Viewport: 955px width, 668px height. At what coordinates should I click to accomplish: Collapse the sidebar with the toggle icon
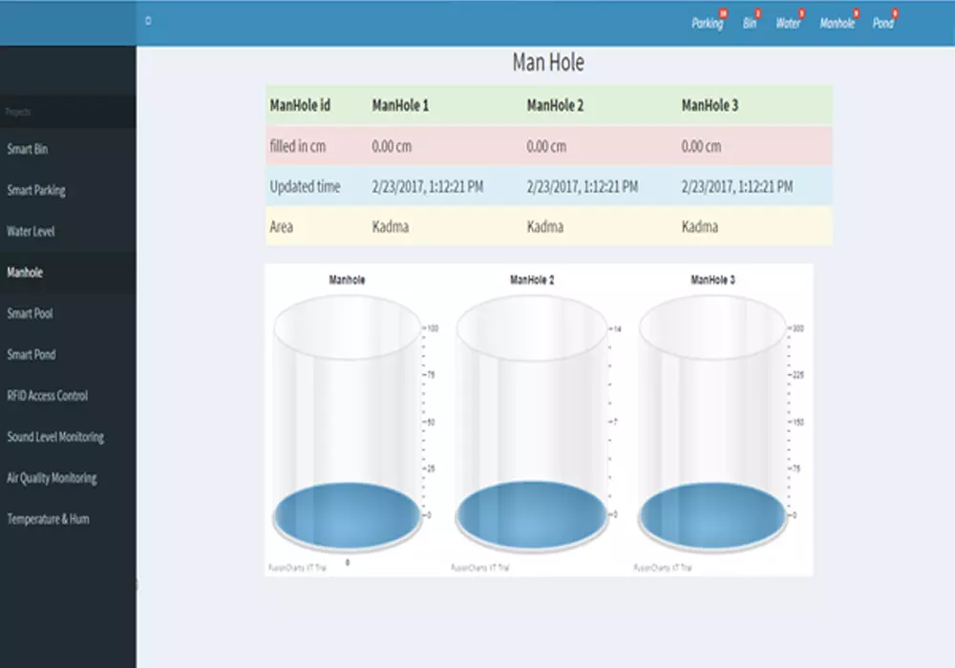(x=148, y=19)
